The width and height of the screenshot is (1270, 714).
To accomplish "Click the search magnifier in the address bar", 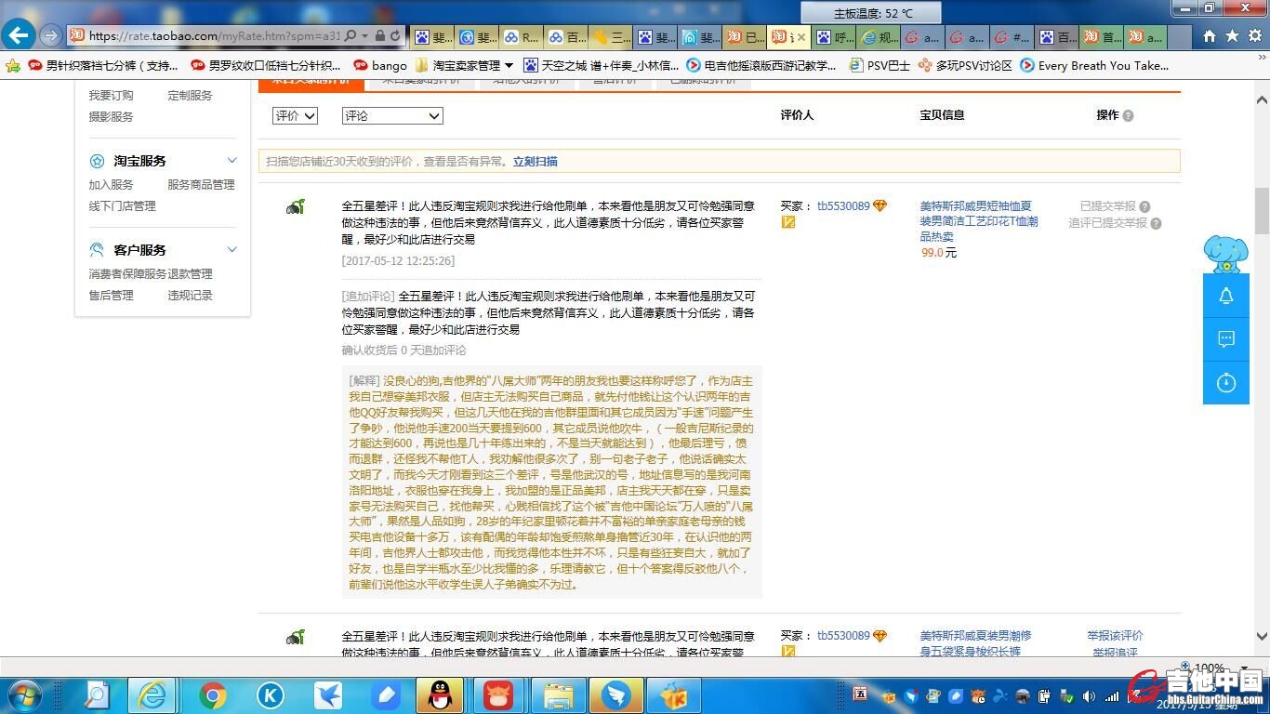I will coord(351,35).
